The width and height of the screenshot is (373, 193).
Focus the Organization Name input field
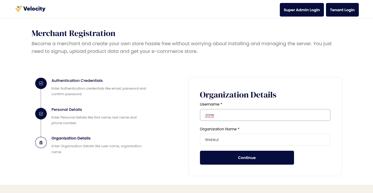pyautogui.click(x=265, y=140)
